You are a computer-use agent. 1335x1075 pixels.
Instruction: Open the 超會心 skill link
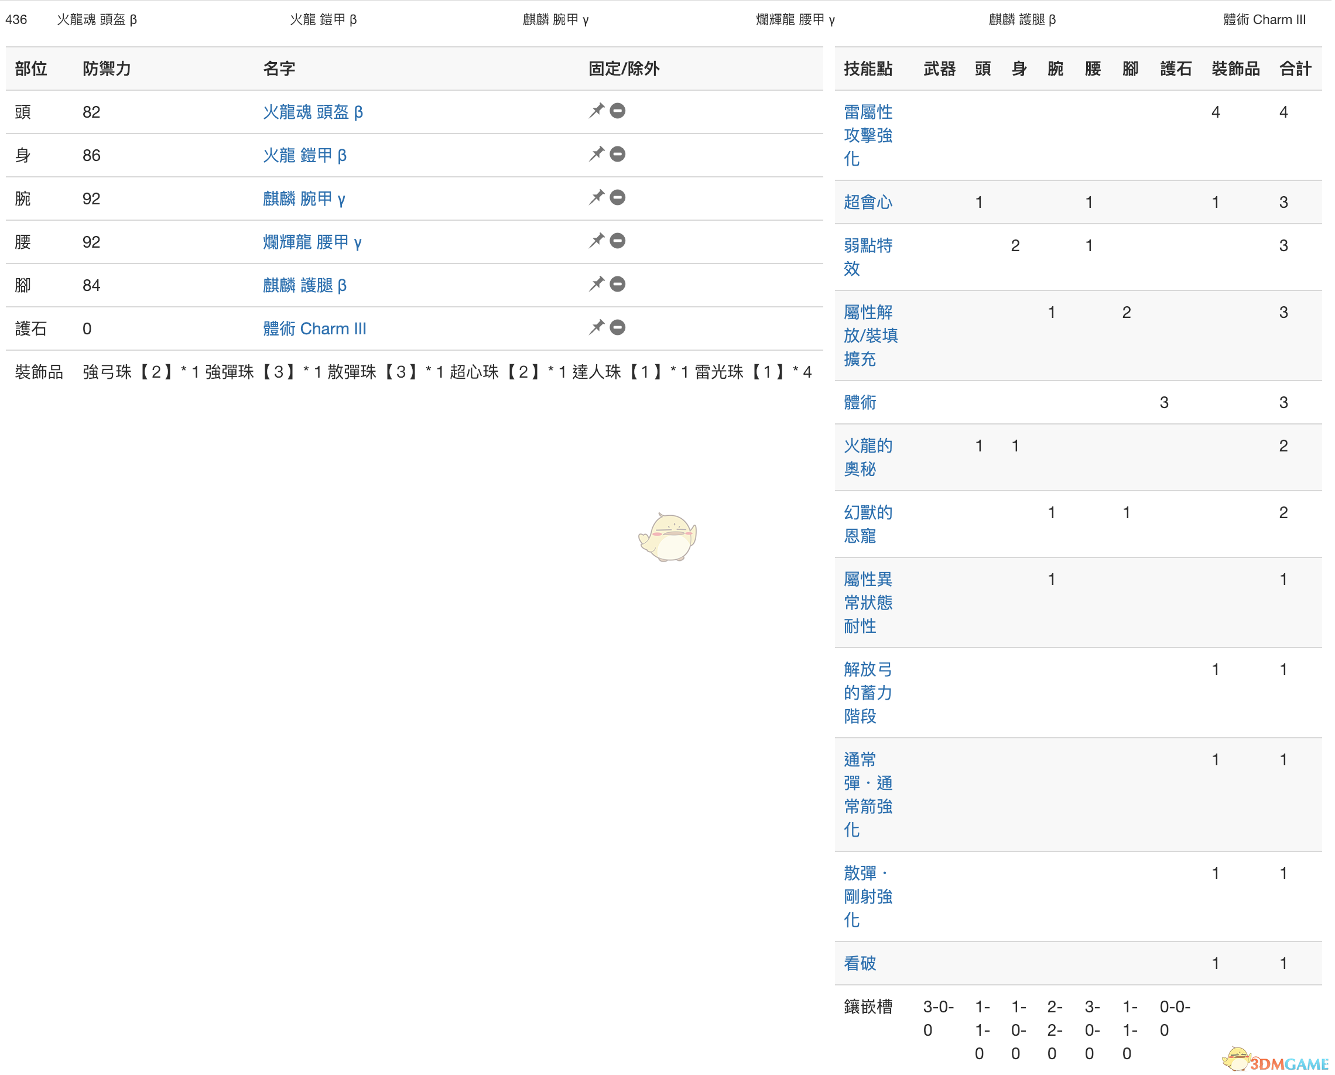[868, 203]
